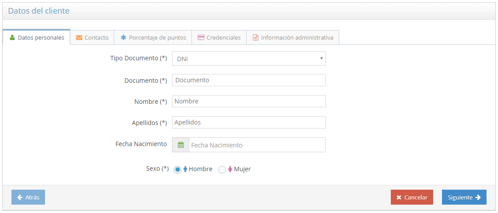
Task: Click the blue asterisk icon on Porcentaje tab
Action: (x=124, y=37)
